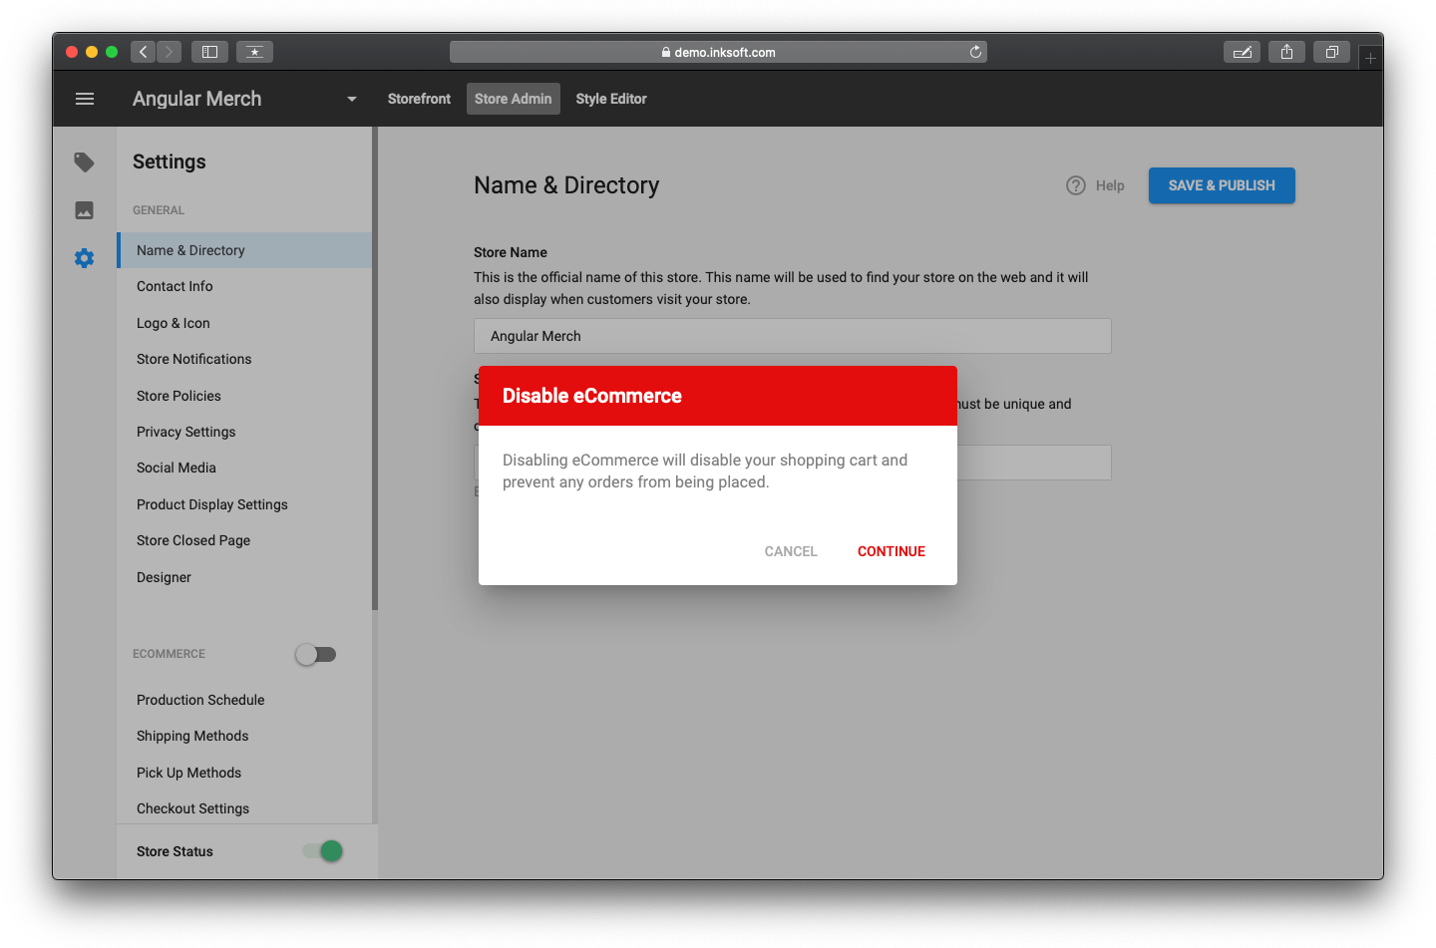Screen dimensions: 1436x948
Task: Select the settings gear sidebar icon
Action: point(85,258)
